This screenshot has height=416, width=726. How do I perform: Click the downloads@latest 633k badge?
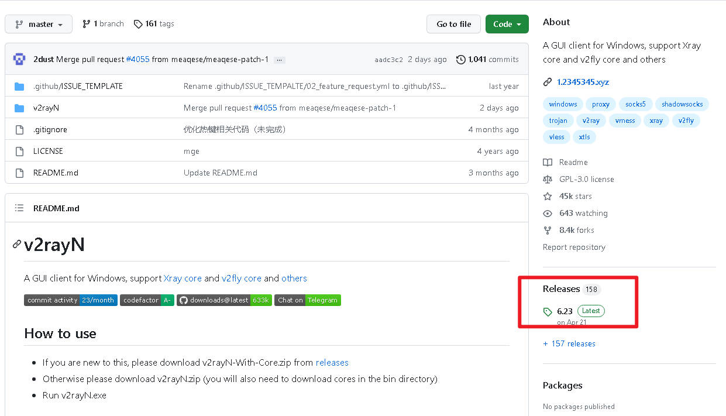point(224,300)
